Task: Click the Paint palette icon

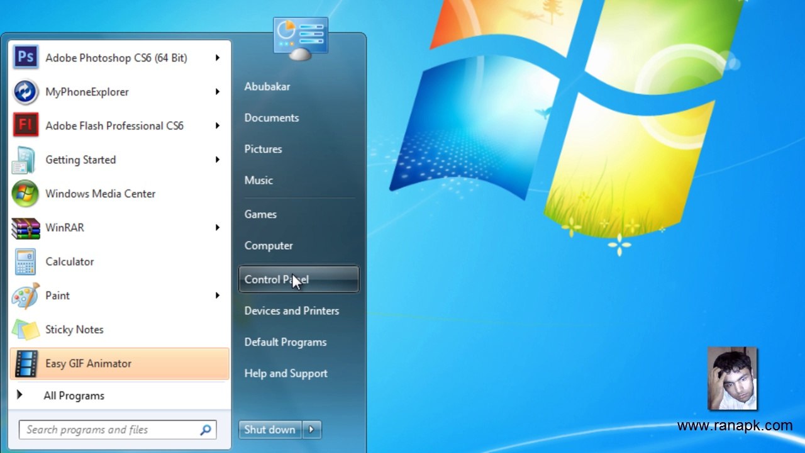Action: click(x=25, y=296)
